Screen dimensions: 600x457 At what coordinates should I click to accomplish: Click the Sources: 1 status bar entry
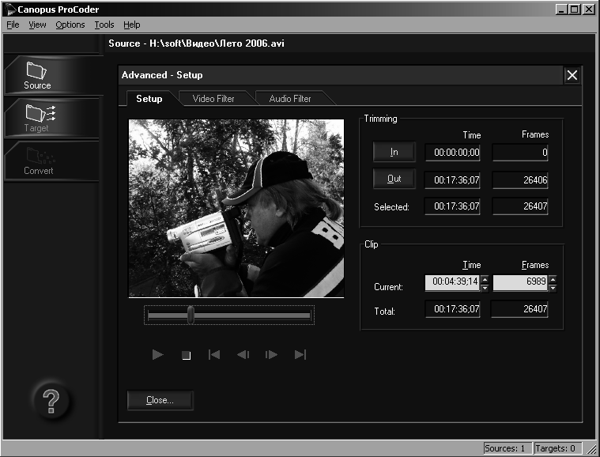(508, 448)
